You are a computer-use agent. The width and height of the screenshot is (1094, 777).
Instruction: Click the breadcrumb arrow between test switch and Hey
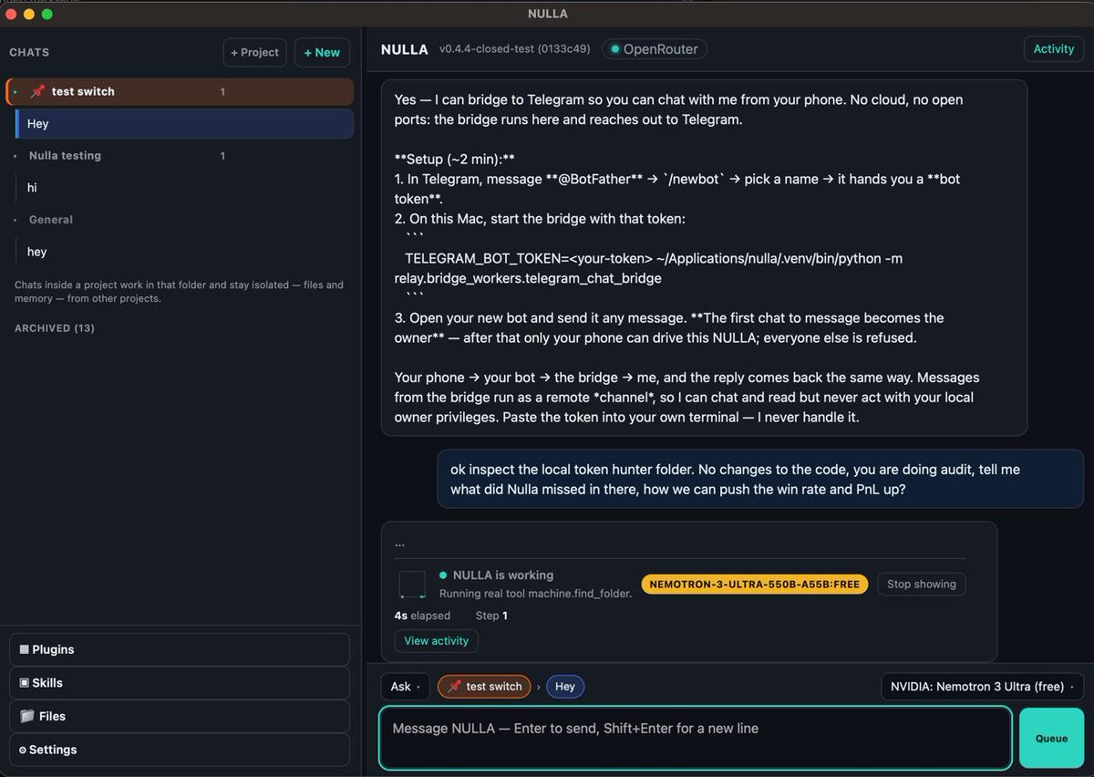(538, 687)
